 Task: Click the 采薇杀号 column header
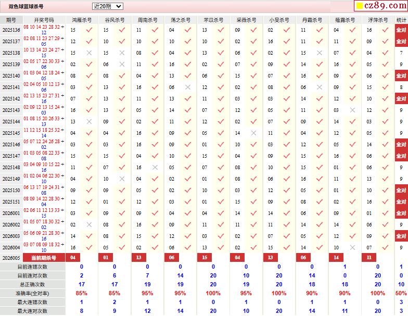click(246, 20)
